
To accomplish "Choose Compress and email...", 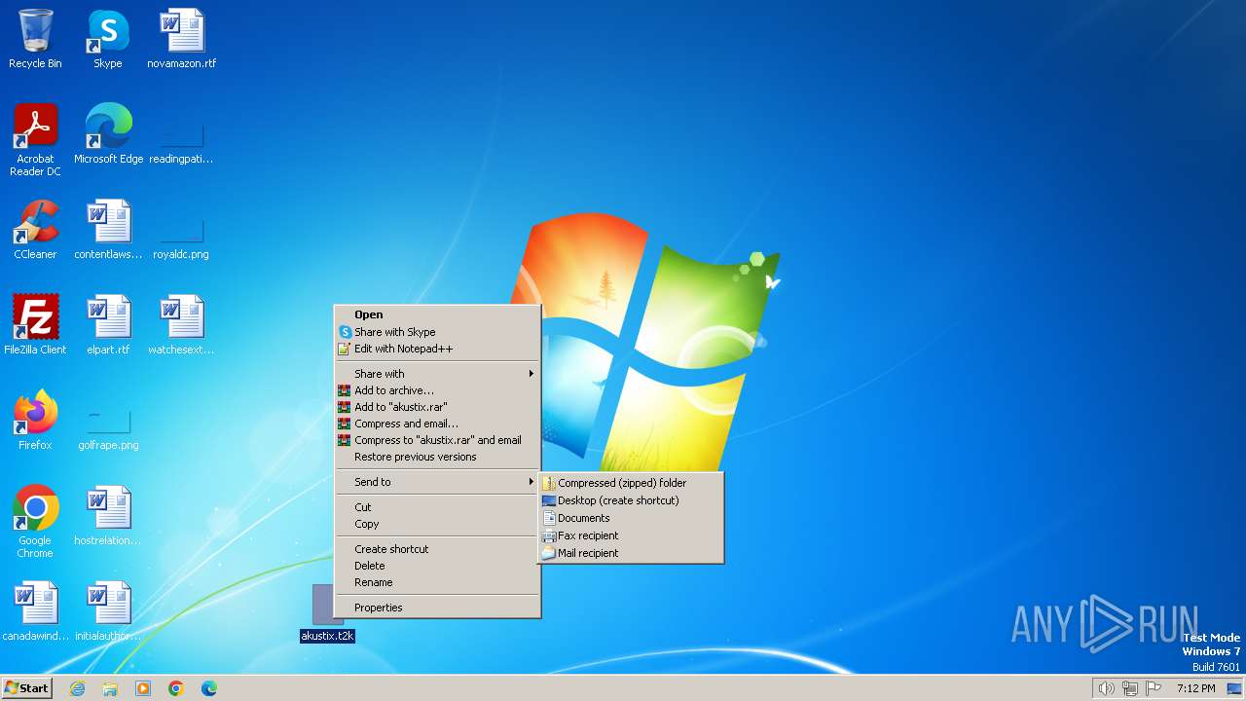I will (x=437, y=424).
